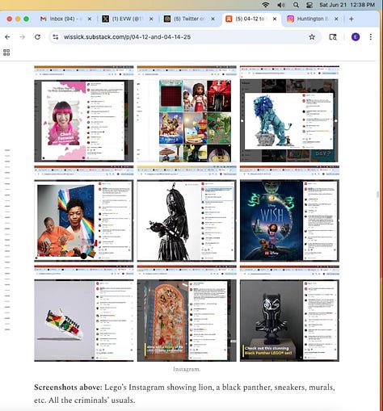The image size is (383, 411).
Task: Close the (5) 04-12 to tab
Action: [275, 19]
